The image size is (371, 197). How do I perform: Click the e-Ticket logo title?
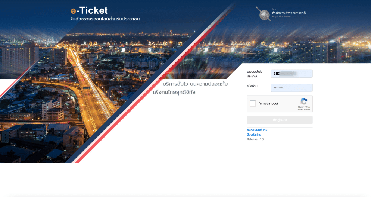[89, 11]
